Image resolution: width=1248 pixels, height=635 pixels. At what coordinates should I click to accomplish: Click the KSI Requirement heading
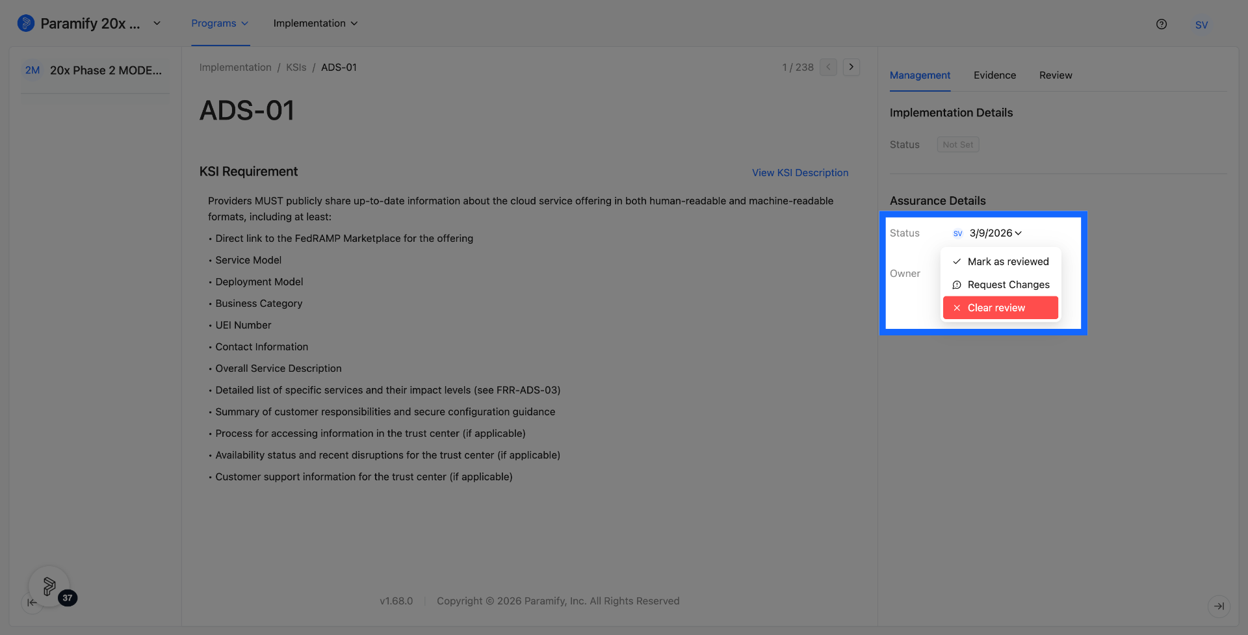coord(248,172)
